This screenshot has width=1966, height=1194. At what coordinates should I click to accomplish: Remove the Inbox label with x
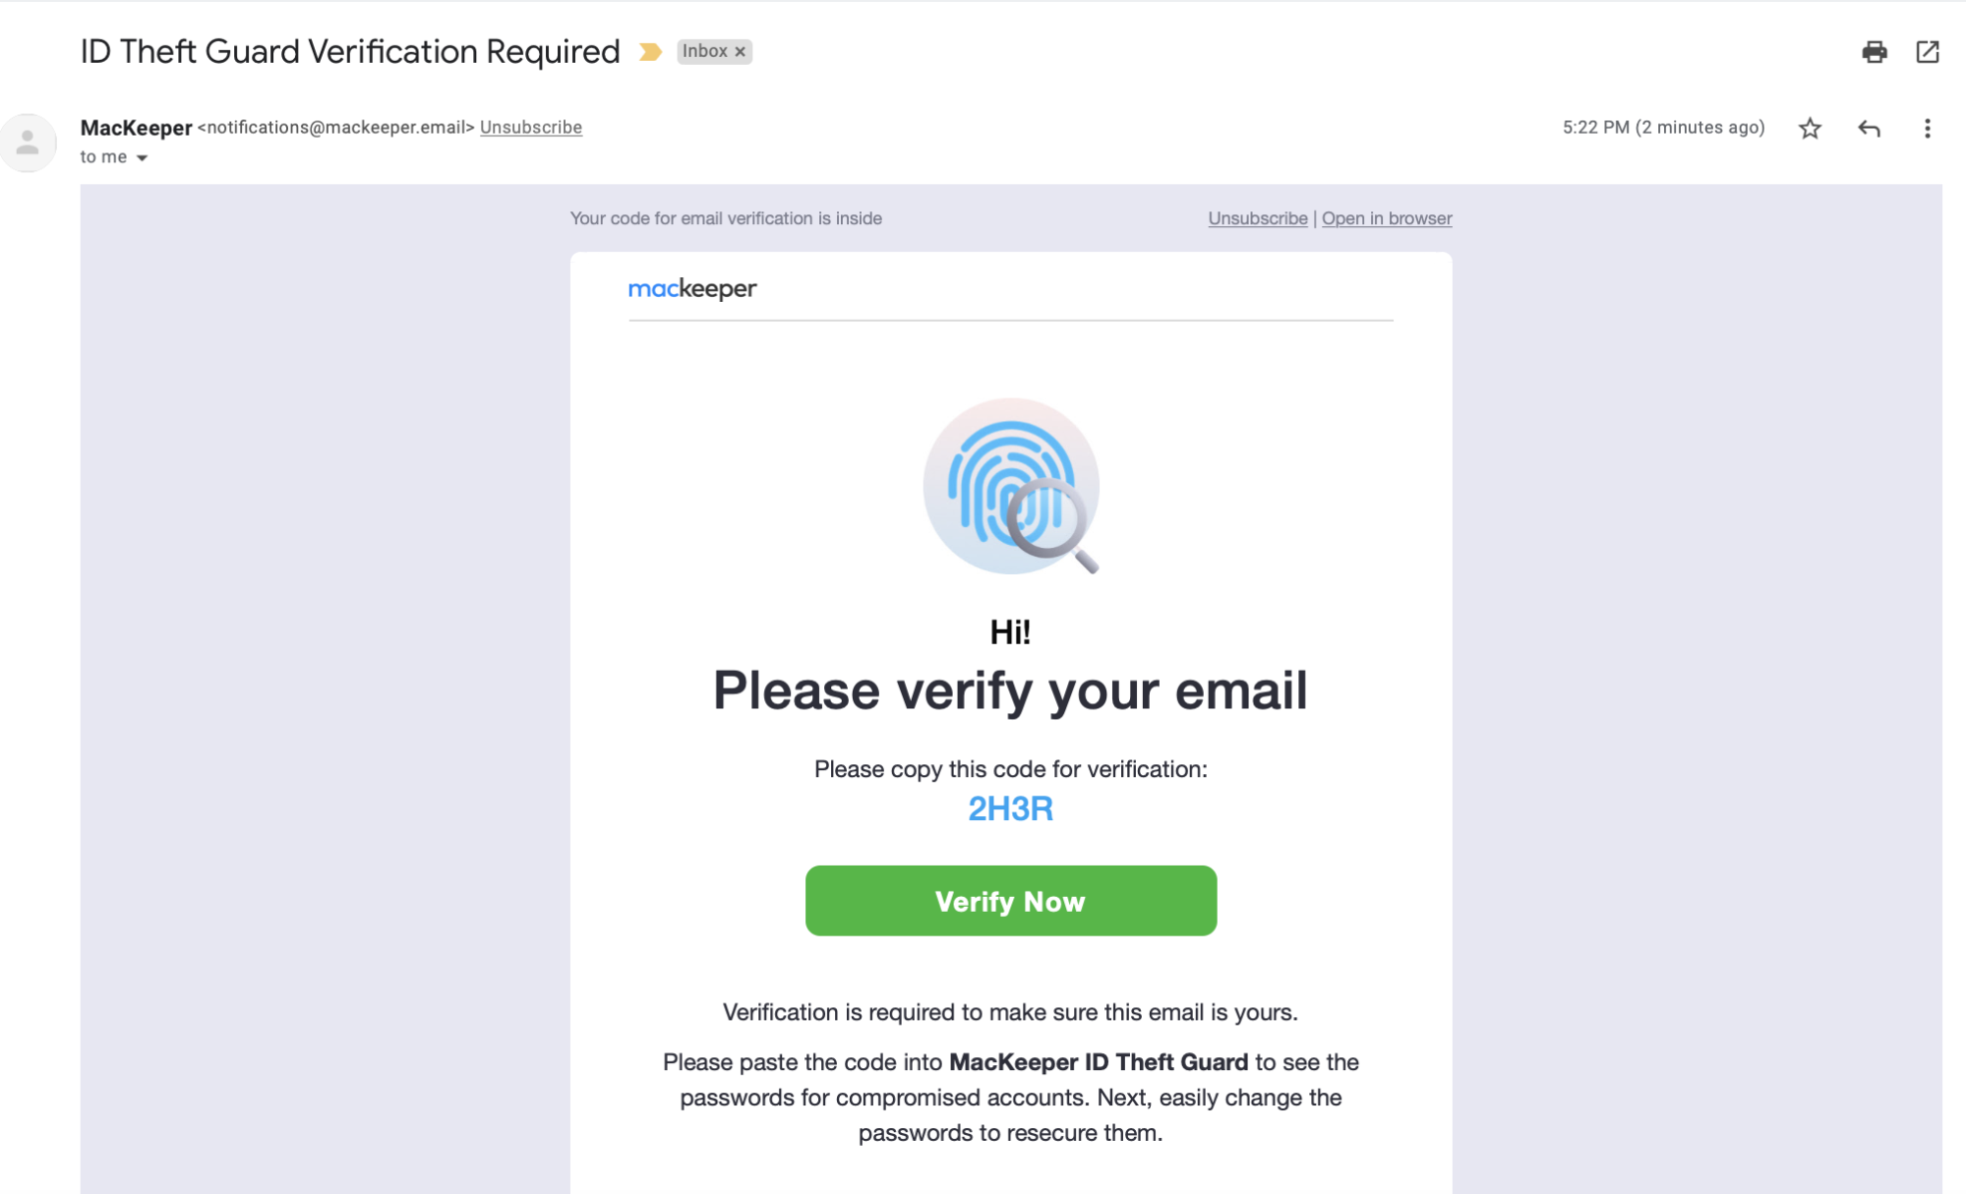(740, 51)
